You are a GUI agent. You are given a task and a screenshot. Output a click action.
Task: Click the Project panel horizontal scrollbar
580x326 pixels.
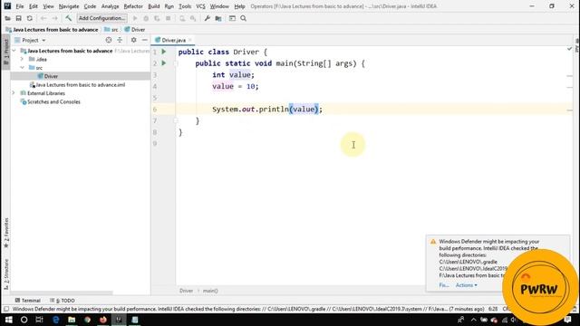pyautogui.click(x=62, y=293)
